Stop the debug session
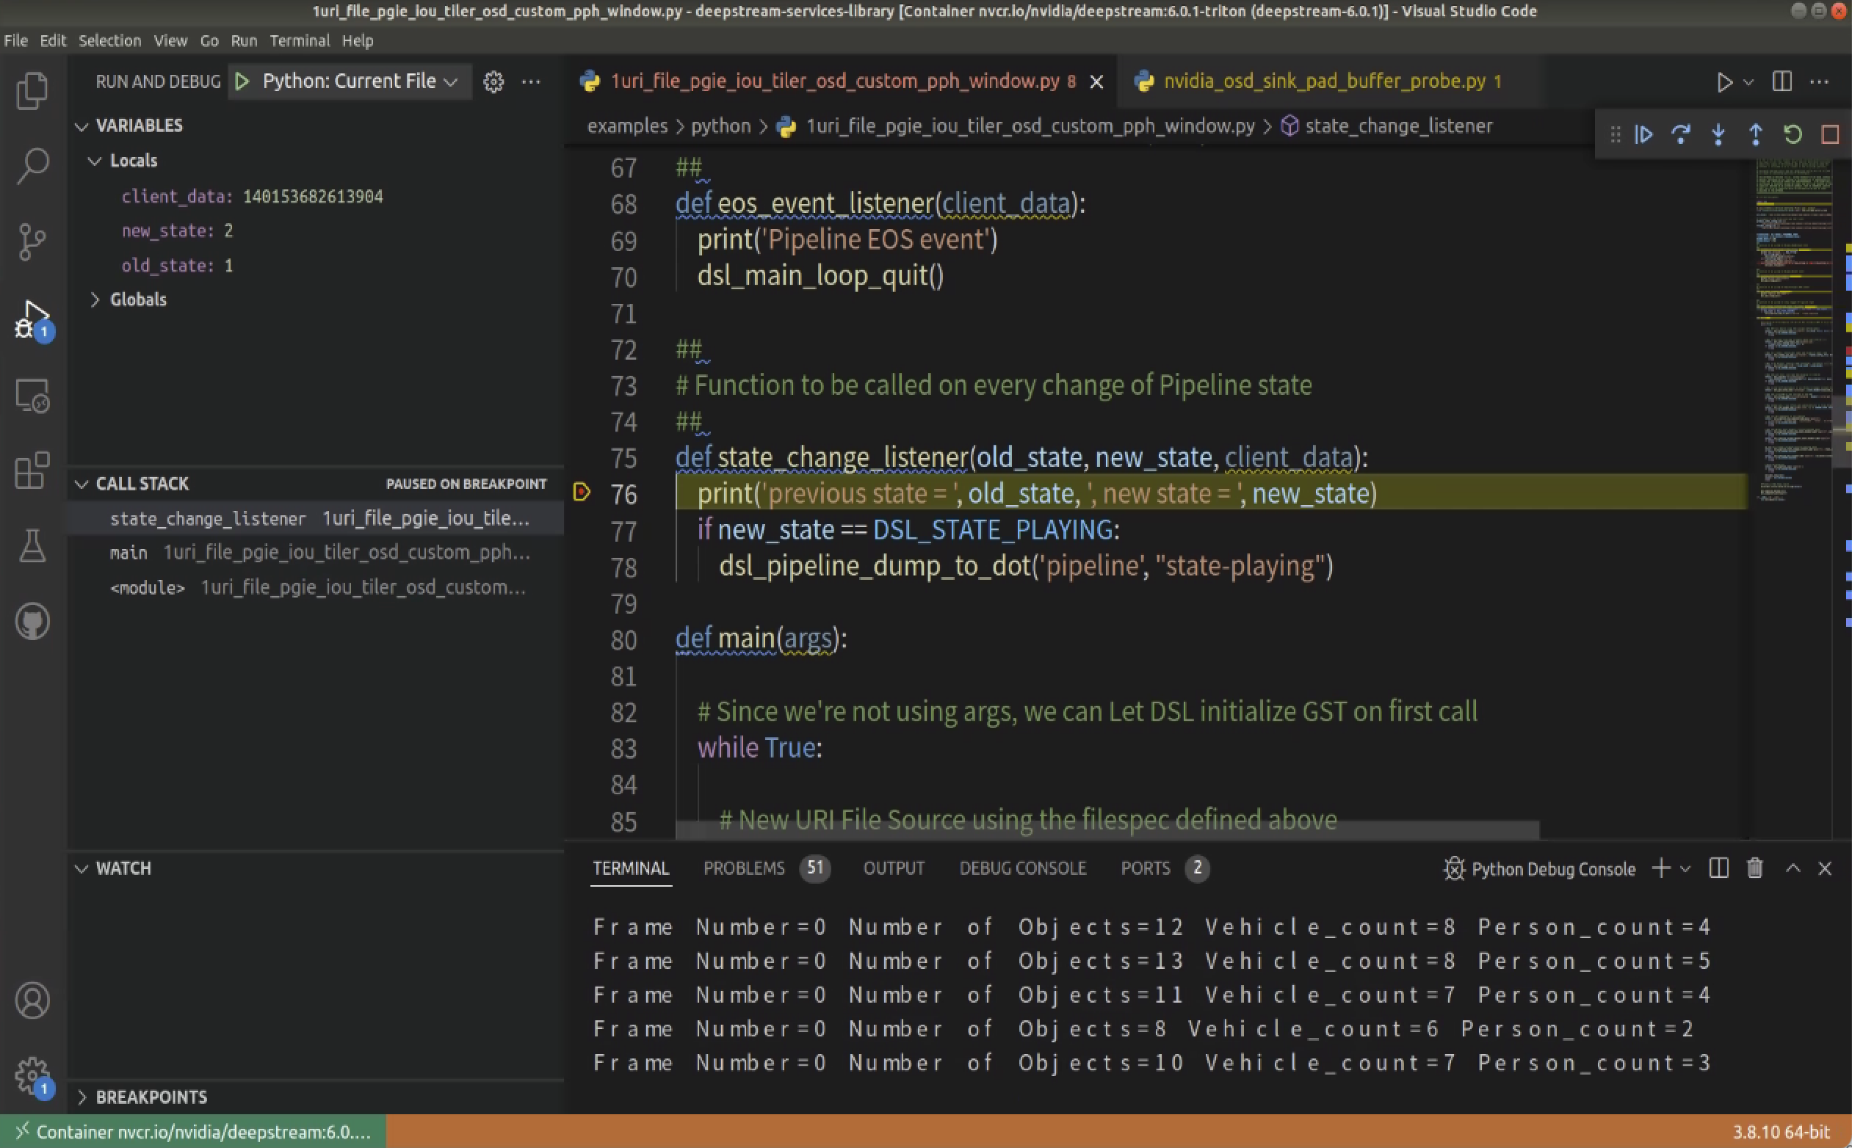The width and height of the screenshot is (1852, 1148). (1829, 134)
